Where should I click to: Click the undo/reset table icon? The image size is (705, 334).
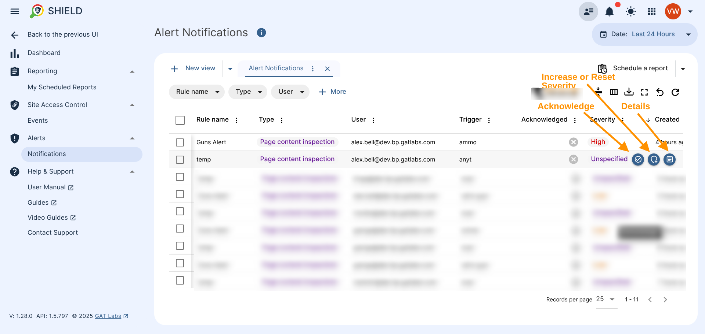click(x=660, y=92)
